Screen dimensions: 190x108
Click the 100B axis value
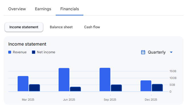coord(173,78)
